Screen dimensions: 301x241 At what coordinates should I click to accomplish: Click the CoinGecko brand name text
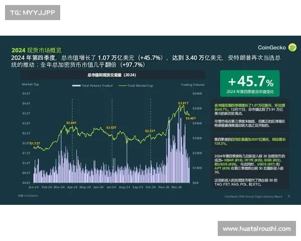[x=271, y=48]
